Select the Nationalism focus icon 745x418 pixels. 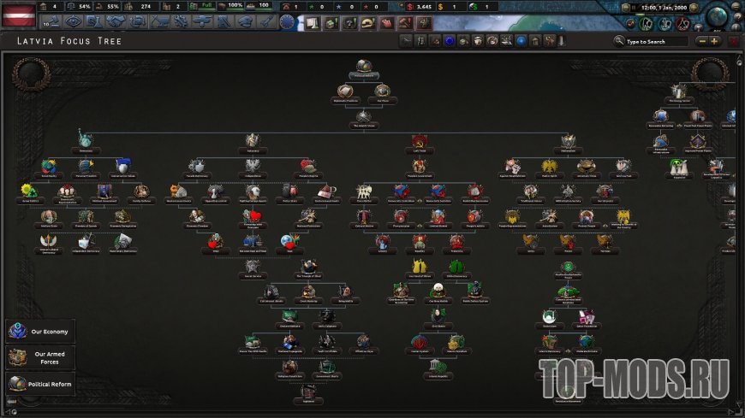tap(569, 141)
